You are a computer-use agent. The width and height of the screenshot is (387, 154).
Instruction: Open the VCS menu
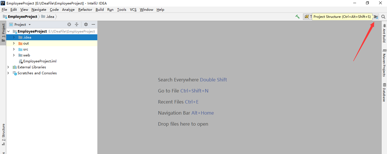(133, 10)
